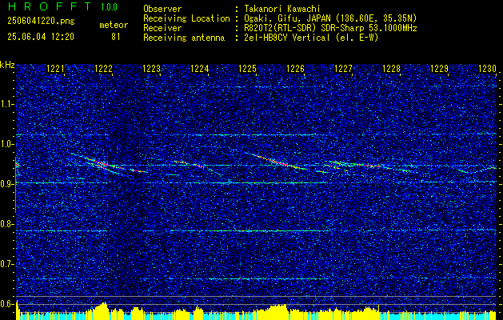
Task: Click the 1.1 frequency axis label
Action: pyautogui.click(x=6, y=104)
